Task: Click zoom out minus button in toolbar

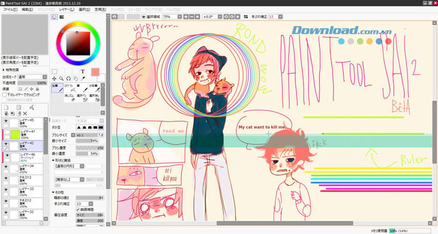Action: click(191, 17)
